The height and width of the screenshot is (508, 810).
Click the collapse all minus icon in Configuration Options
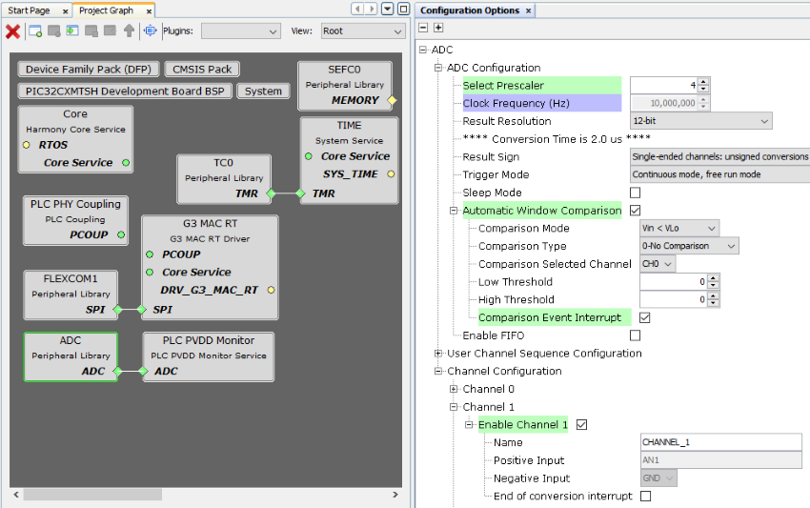click(x=423, y=28)
